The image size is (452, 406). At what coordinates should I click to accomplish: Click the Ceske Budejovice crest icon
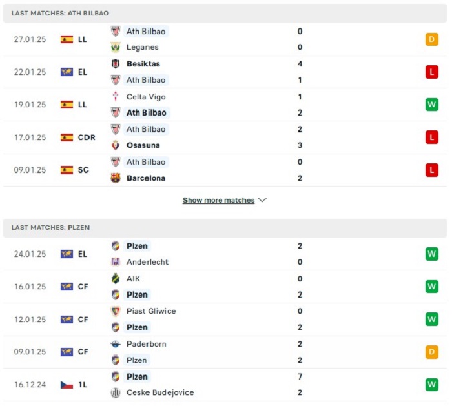point(116,392)
